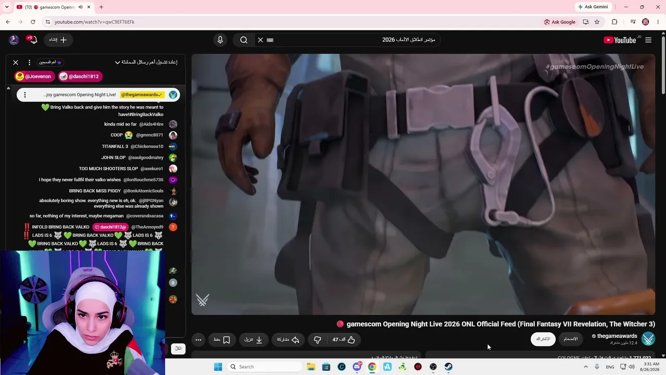Click the pinned @thegameawards author badge
The image size is (666, 375).
[142, 95]
